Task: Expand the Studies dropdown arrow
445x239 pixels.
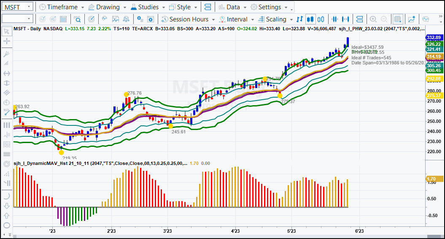Action: 164,7
